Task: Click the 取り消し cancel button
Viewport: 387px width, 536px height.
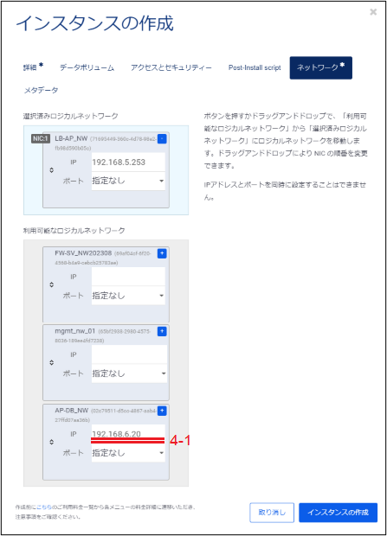Action: point(272,513)
